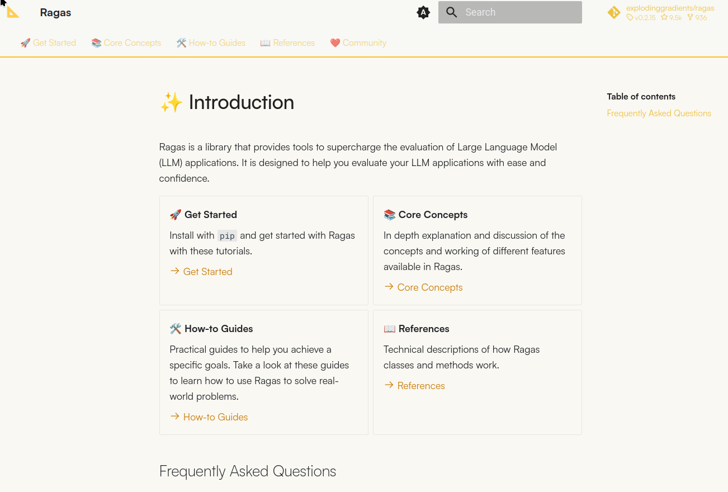Click the tools icon in How-to Guides card

click(x=176, y=329)
